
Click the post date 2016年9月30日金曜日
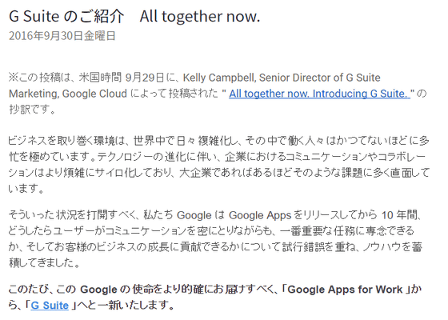[x=62, y=36]
